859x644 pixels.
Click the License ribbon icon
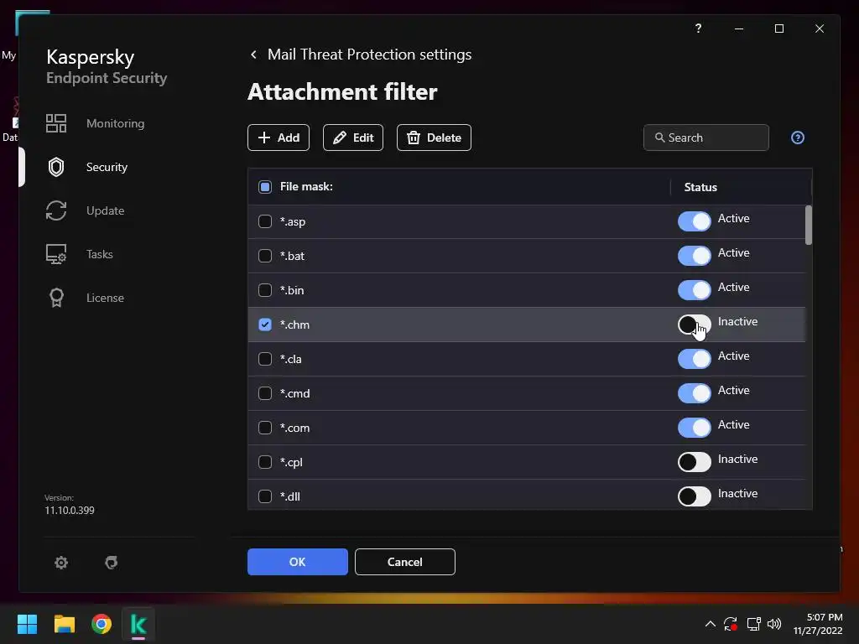coord(56,298)
